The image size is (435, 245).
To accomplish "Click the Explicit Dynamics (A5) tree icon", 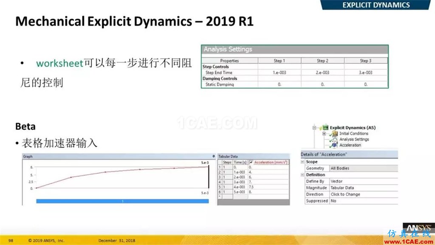I will [x=325, y=128].
